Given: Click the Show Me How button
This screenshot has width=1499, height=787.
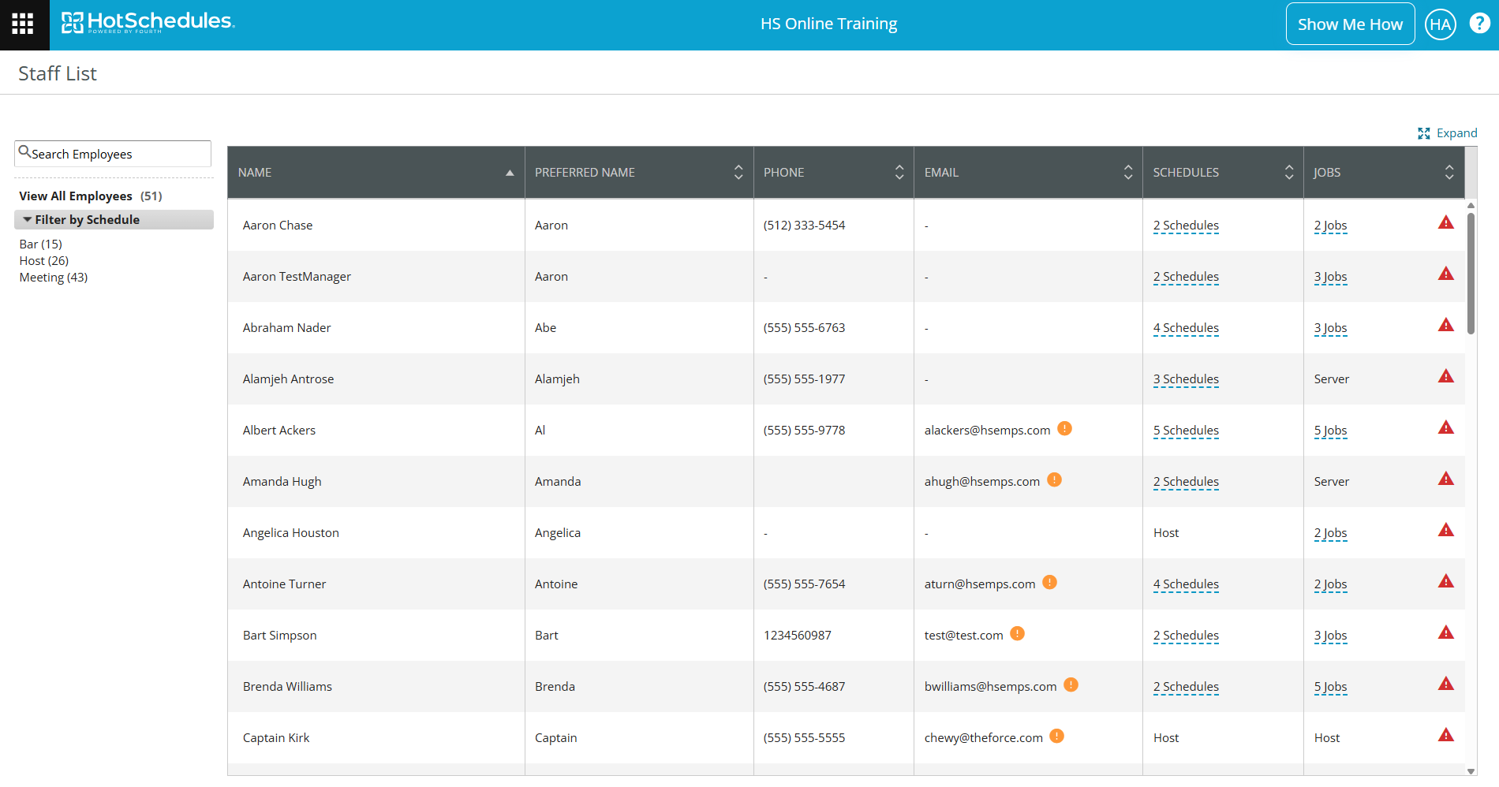Looking at the screenshot, I should (1350, 24).
